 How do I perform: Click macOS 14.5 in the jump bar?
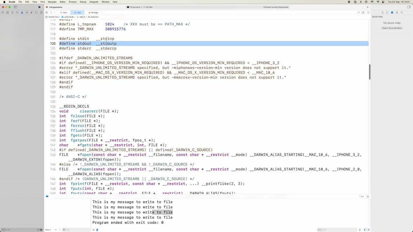pyautogui.click(x=53, y=17)
